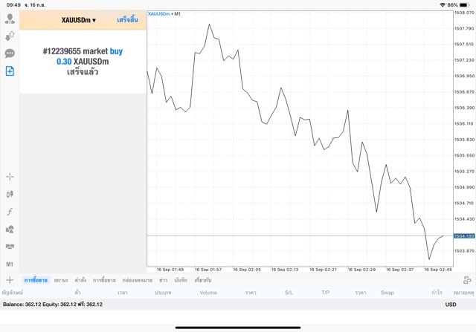Open the M1 timeframe selector in sidebar
This screenshot has height=332, width=476.
tap(10, 264)
